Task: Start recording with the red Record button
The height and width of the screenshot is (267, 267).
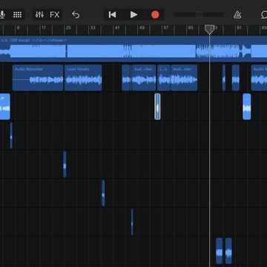Action: (x=155, y=15)
